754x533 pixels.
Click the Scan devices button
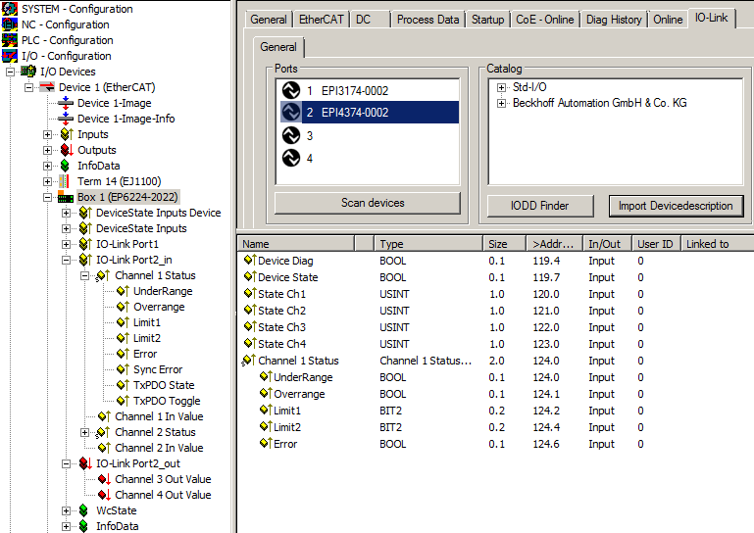pyautogui.click(x=368, y=203)
